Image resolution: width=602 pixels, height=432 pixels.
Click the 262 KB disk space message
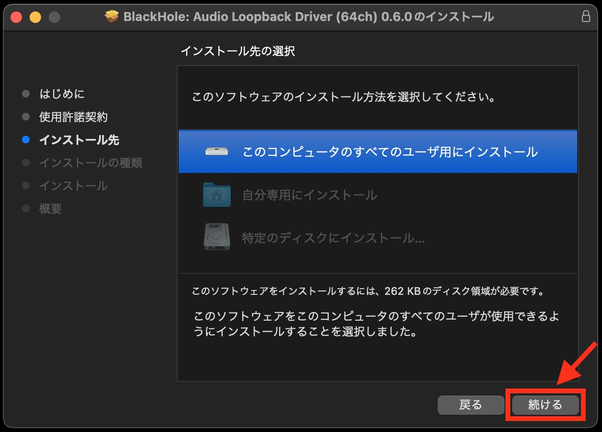pos(368,291)
